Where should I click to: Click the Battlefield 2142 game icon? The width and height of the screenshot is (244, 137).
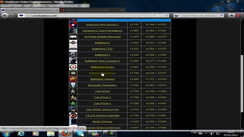(x=73, y=49)
